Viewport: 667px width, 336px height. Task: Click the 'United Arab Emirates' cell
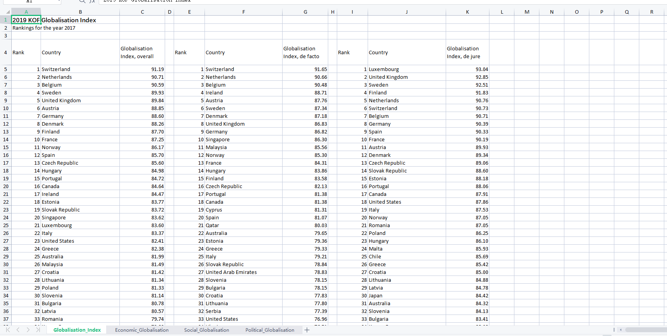click(244, 272)
